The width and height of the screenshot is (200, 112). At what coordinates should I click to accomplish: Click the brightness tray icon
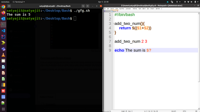click(185, 2)
